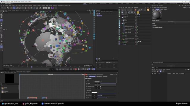Image resolution: width=190 pixels, height=106 pixels.
Task: Open the Bookmarks menu in Object Manager
Action: pyautogui.click(x=136, y=7)
